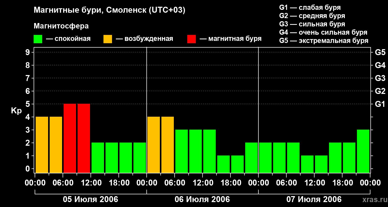This screenshot has width=388, height=207.
Task: Click the 'G1 — слабая буря' description
Action: click(x=310, y=8)
